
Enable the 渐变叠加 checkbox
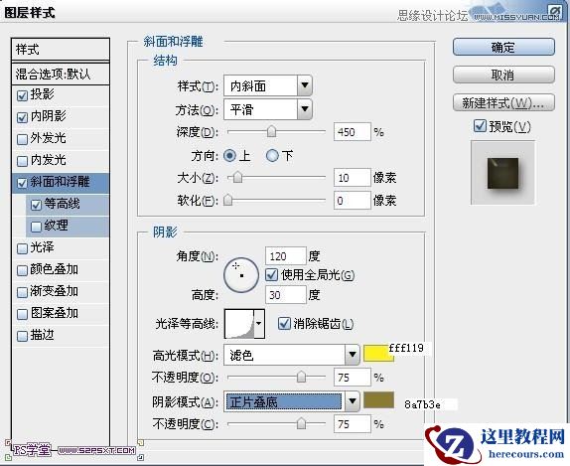point(22,292)
